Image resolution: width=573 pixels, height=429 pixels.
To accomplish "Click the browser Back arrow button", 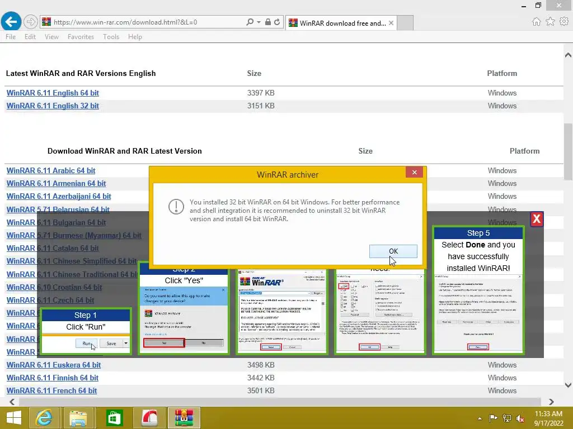I will pos(11,22).
